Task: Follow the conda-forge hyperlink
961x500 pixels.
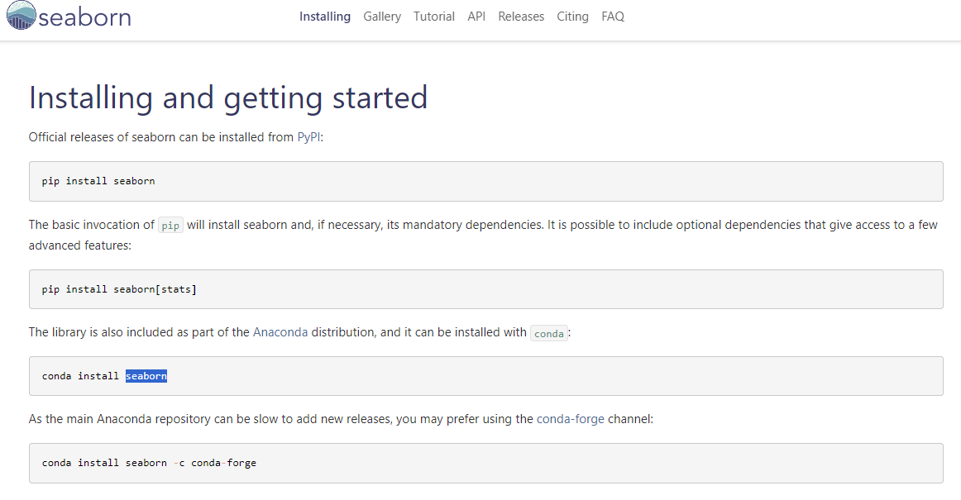Action: click(x=570, y=419)
